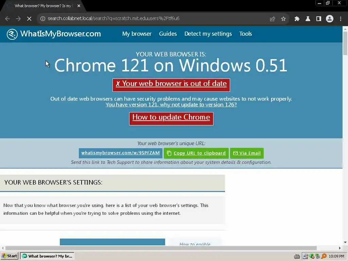Click 'Your web browser is out of date'

[x=171, y=85]
